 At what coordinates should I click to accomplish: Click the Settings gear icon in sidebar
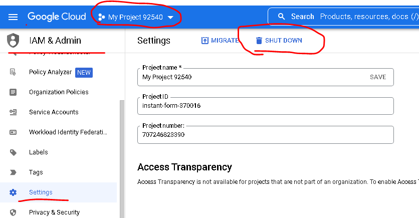point(13,192)
